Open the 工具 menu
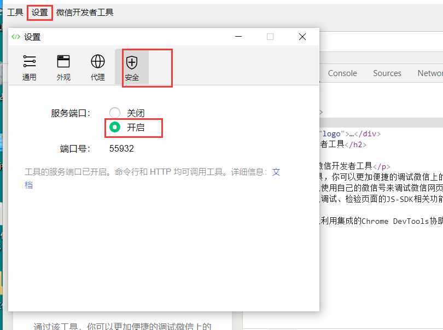443x330 pixels. tap(15, 13)
